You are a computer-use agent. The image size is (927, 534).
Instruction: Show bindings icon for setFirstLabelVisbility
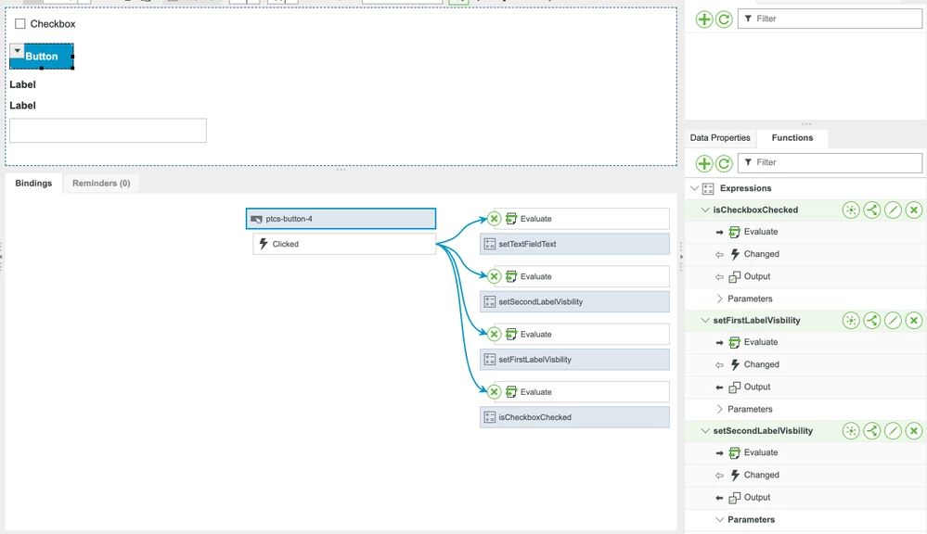click(872, 320)
